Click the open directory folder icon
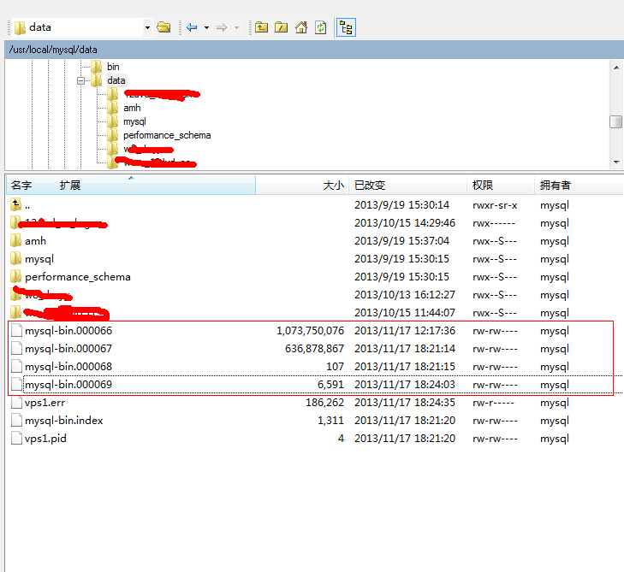The width and height of the screenshot is (624, 572). click(163, 27)
